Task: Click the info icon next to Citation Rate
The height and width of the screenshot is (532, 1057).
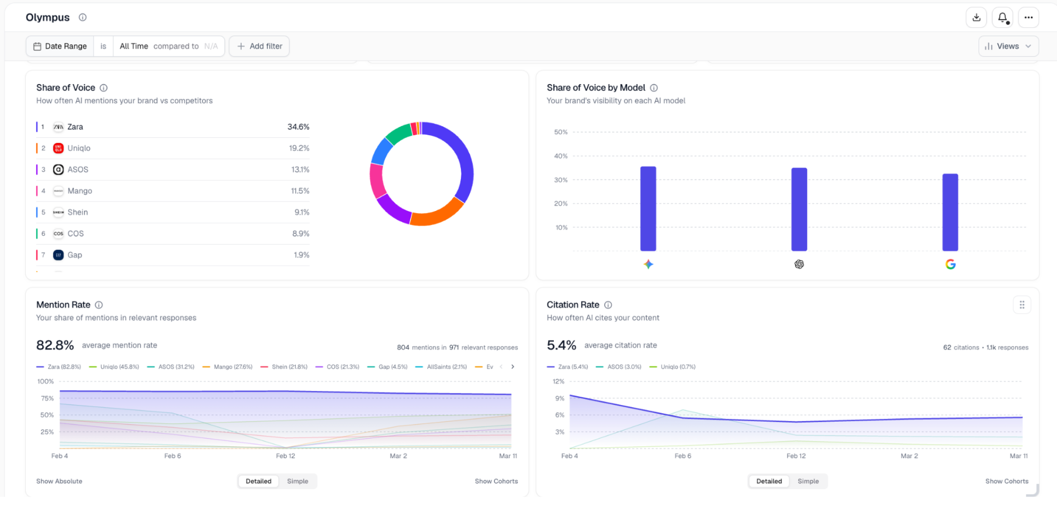Action: point(608,305)
